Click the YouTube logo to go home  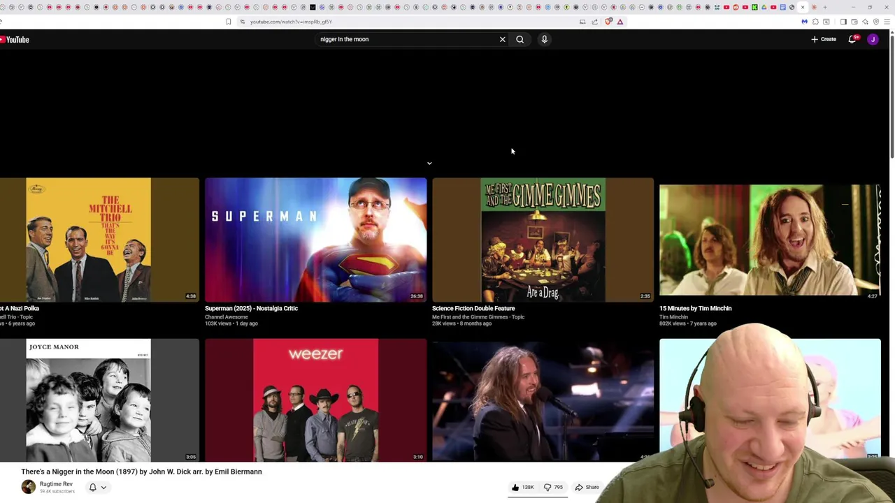click(15, 40)
